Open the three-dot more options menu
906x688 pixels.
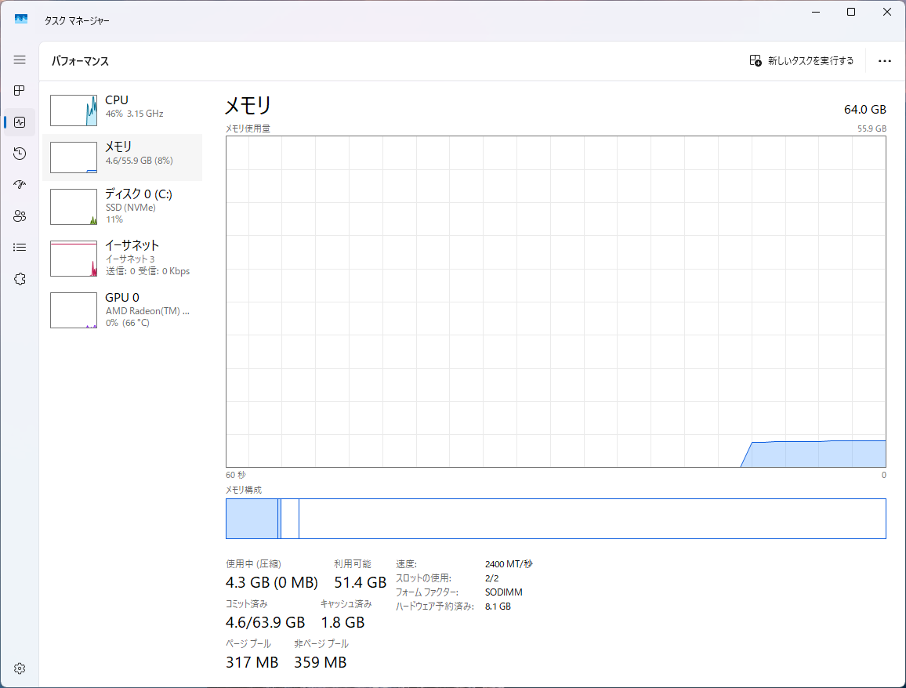(x=885, y=61)
